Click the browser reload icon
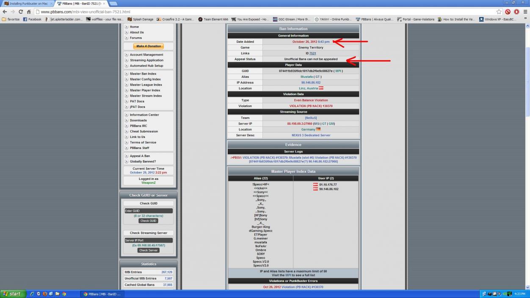530x298 pixels. [20, 12]
